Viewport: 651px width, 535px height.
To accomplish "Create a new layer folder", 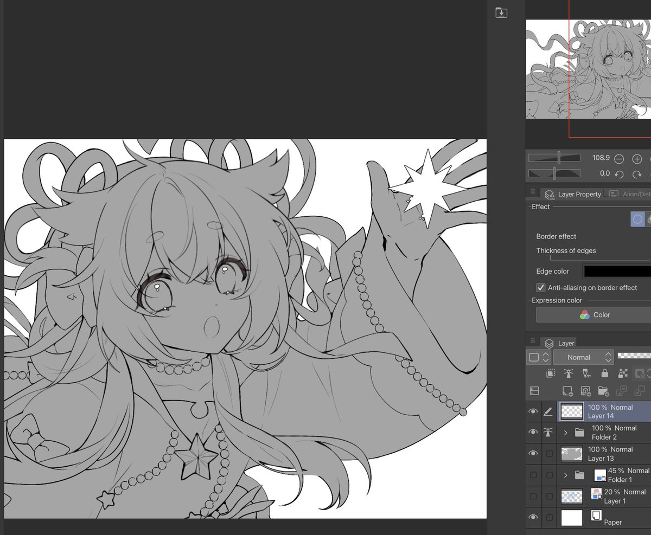I will pyautogui.click(x=603, y=391).
